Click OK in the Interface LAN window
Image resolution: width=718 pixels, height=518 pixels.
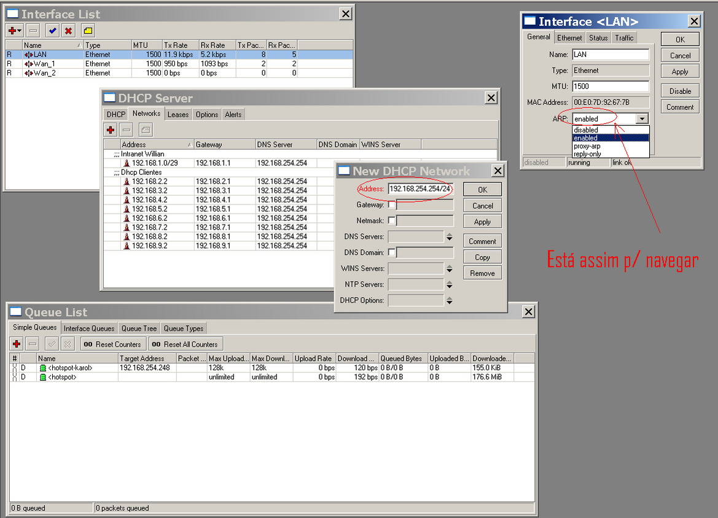[680, 39]
